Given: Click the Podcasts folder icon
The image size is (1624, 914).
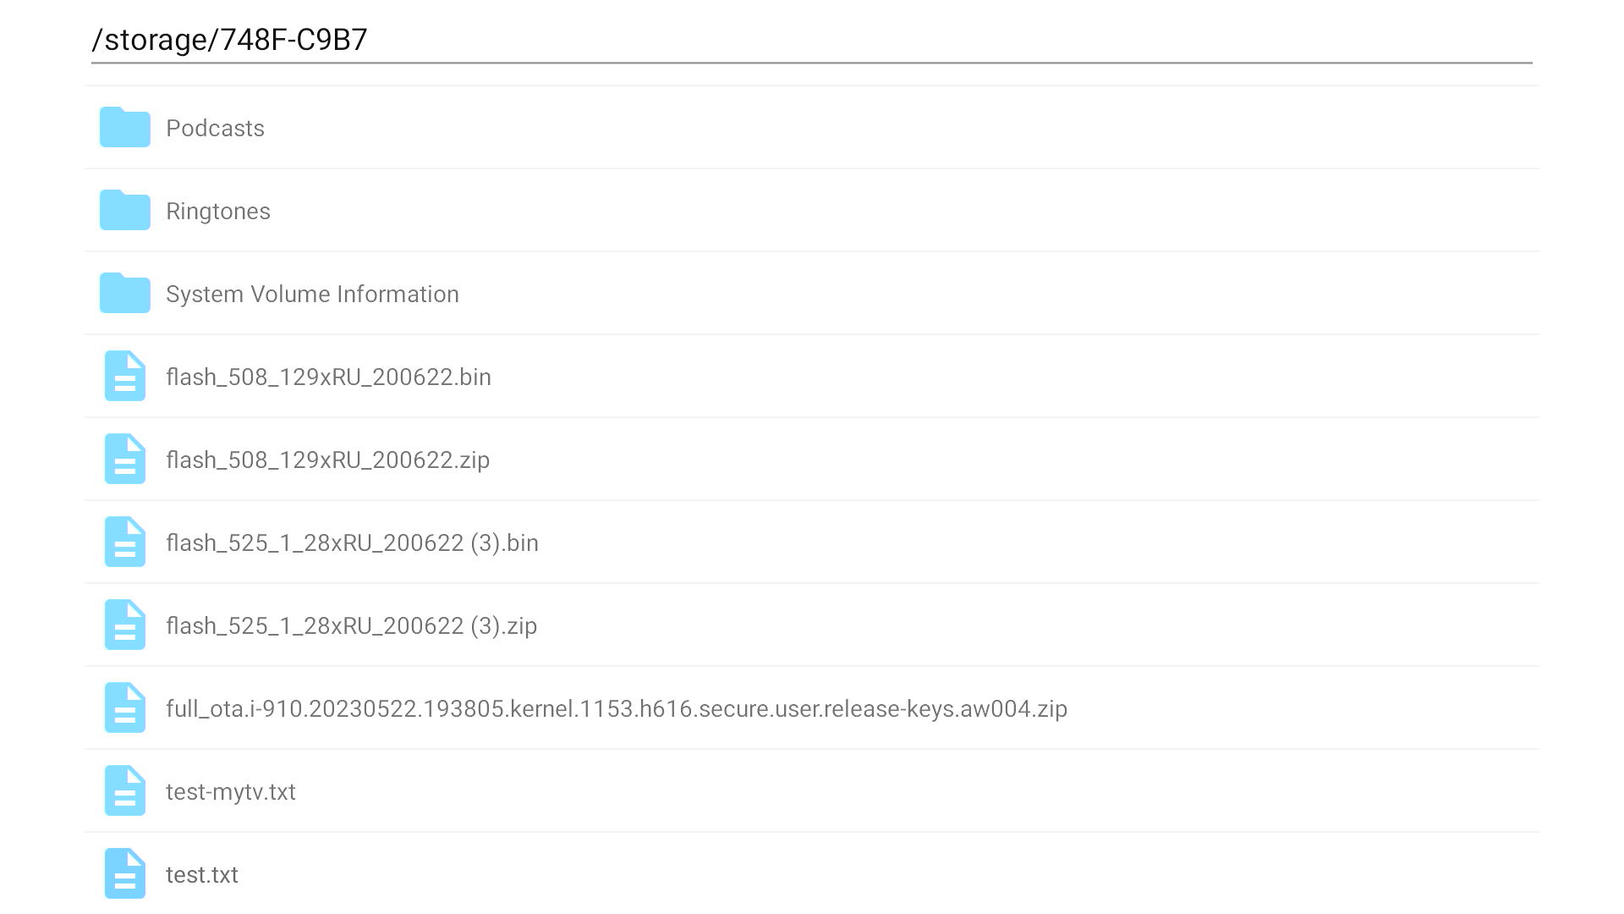Looking at the screenshot, I should tap(125, 127).
